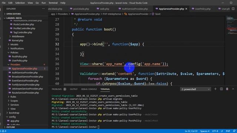Screen dimensions: 237x133
Task: Switch to the Debug Console tab
Action: pos(89,89)
